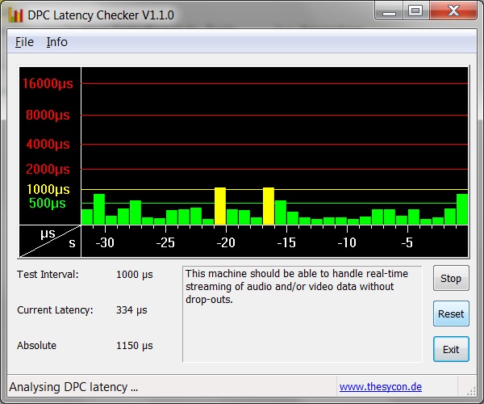Click the rightmost green latency bar
The image size is (484, 404).
462,209
